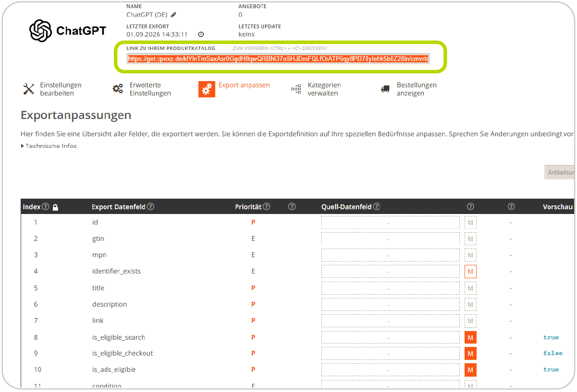Viewport: 577px width, 392px height.
Task: Click the clock icon beside last export time
Action: click(201, 35)
